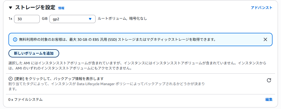The image size is (281, 109).
Task: Click the 0 x ファイルシステム label
Action: pos(25,100)
